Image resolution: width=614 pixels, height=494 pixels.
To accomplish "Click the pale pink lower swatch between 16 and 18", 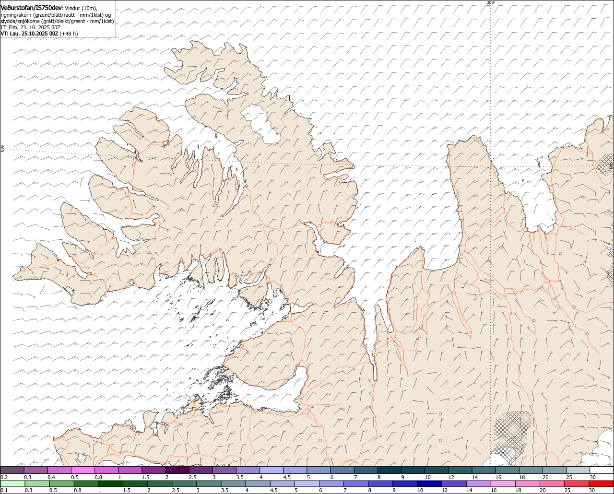I will (503, 483).
